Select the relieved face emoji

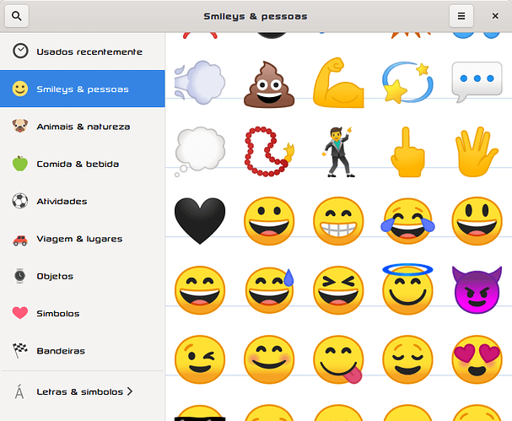click(x=407, y=359)
